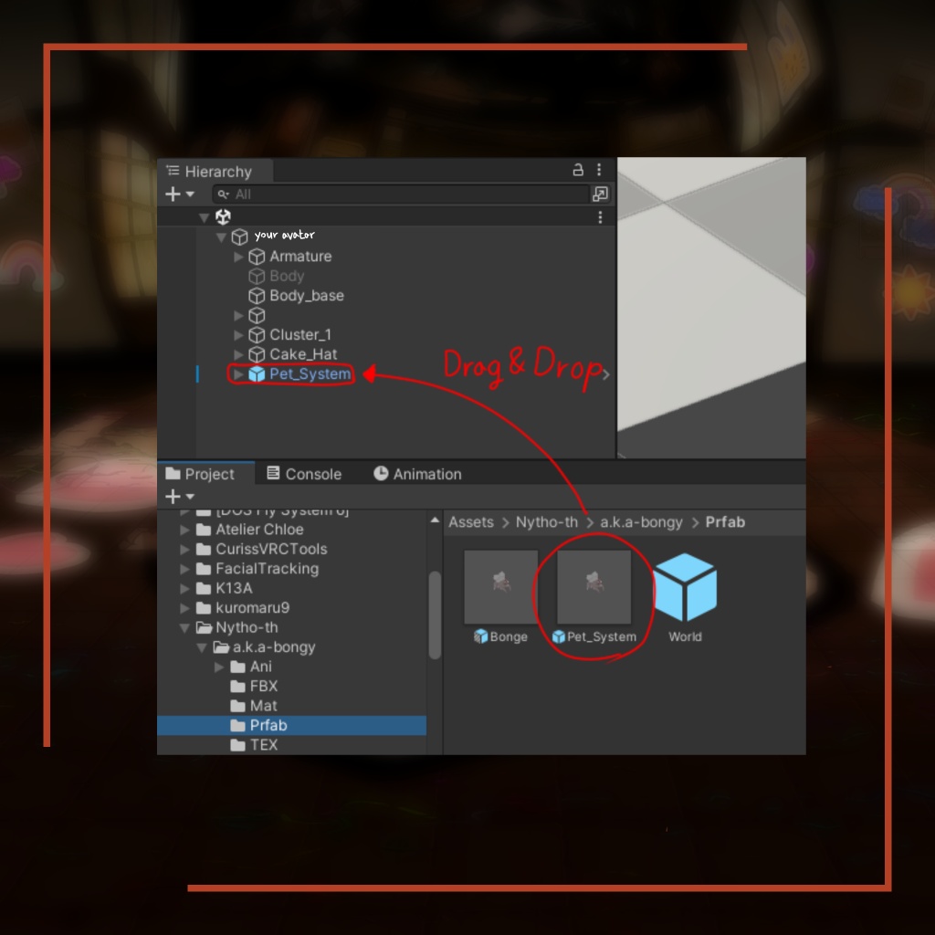Click the Body_base cube icon

click(x=257, y=296)
